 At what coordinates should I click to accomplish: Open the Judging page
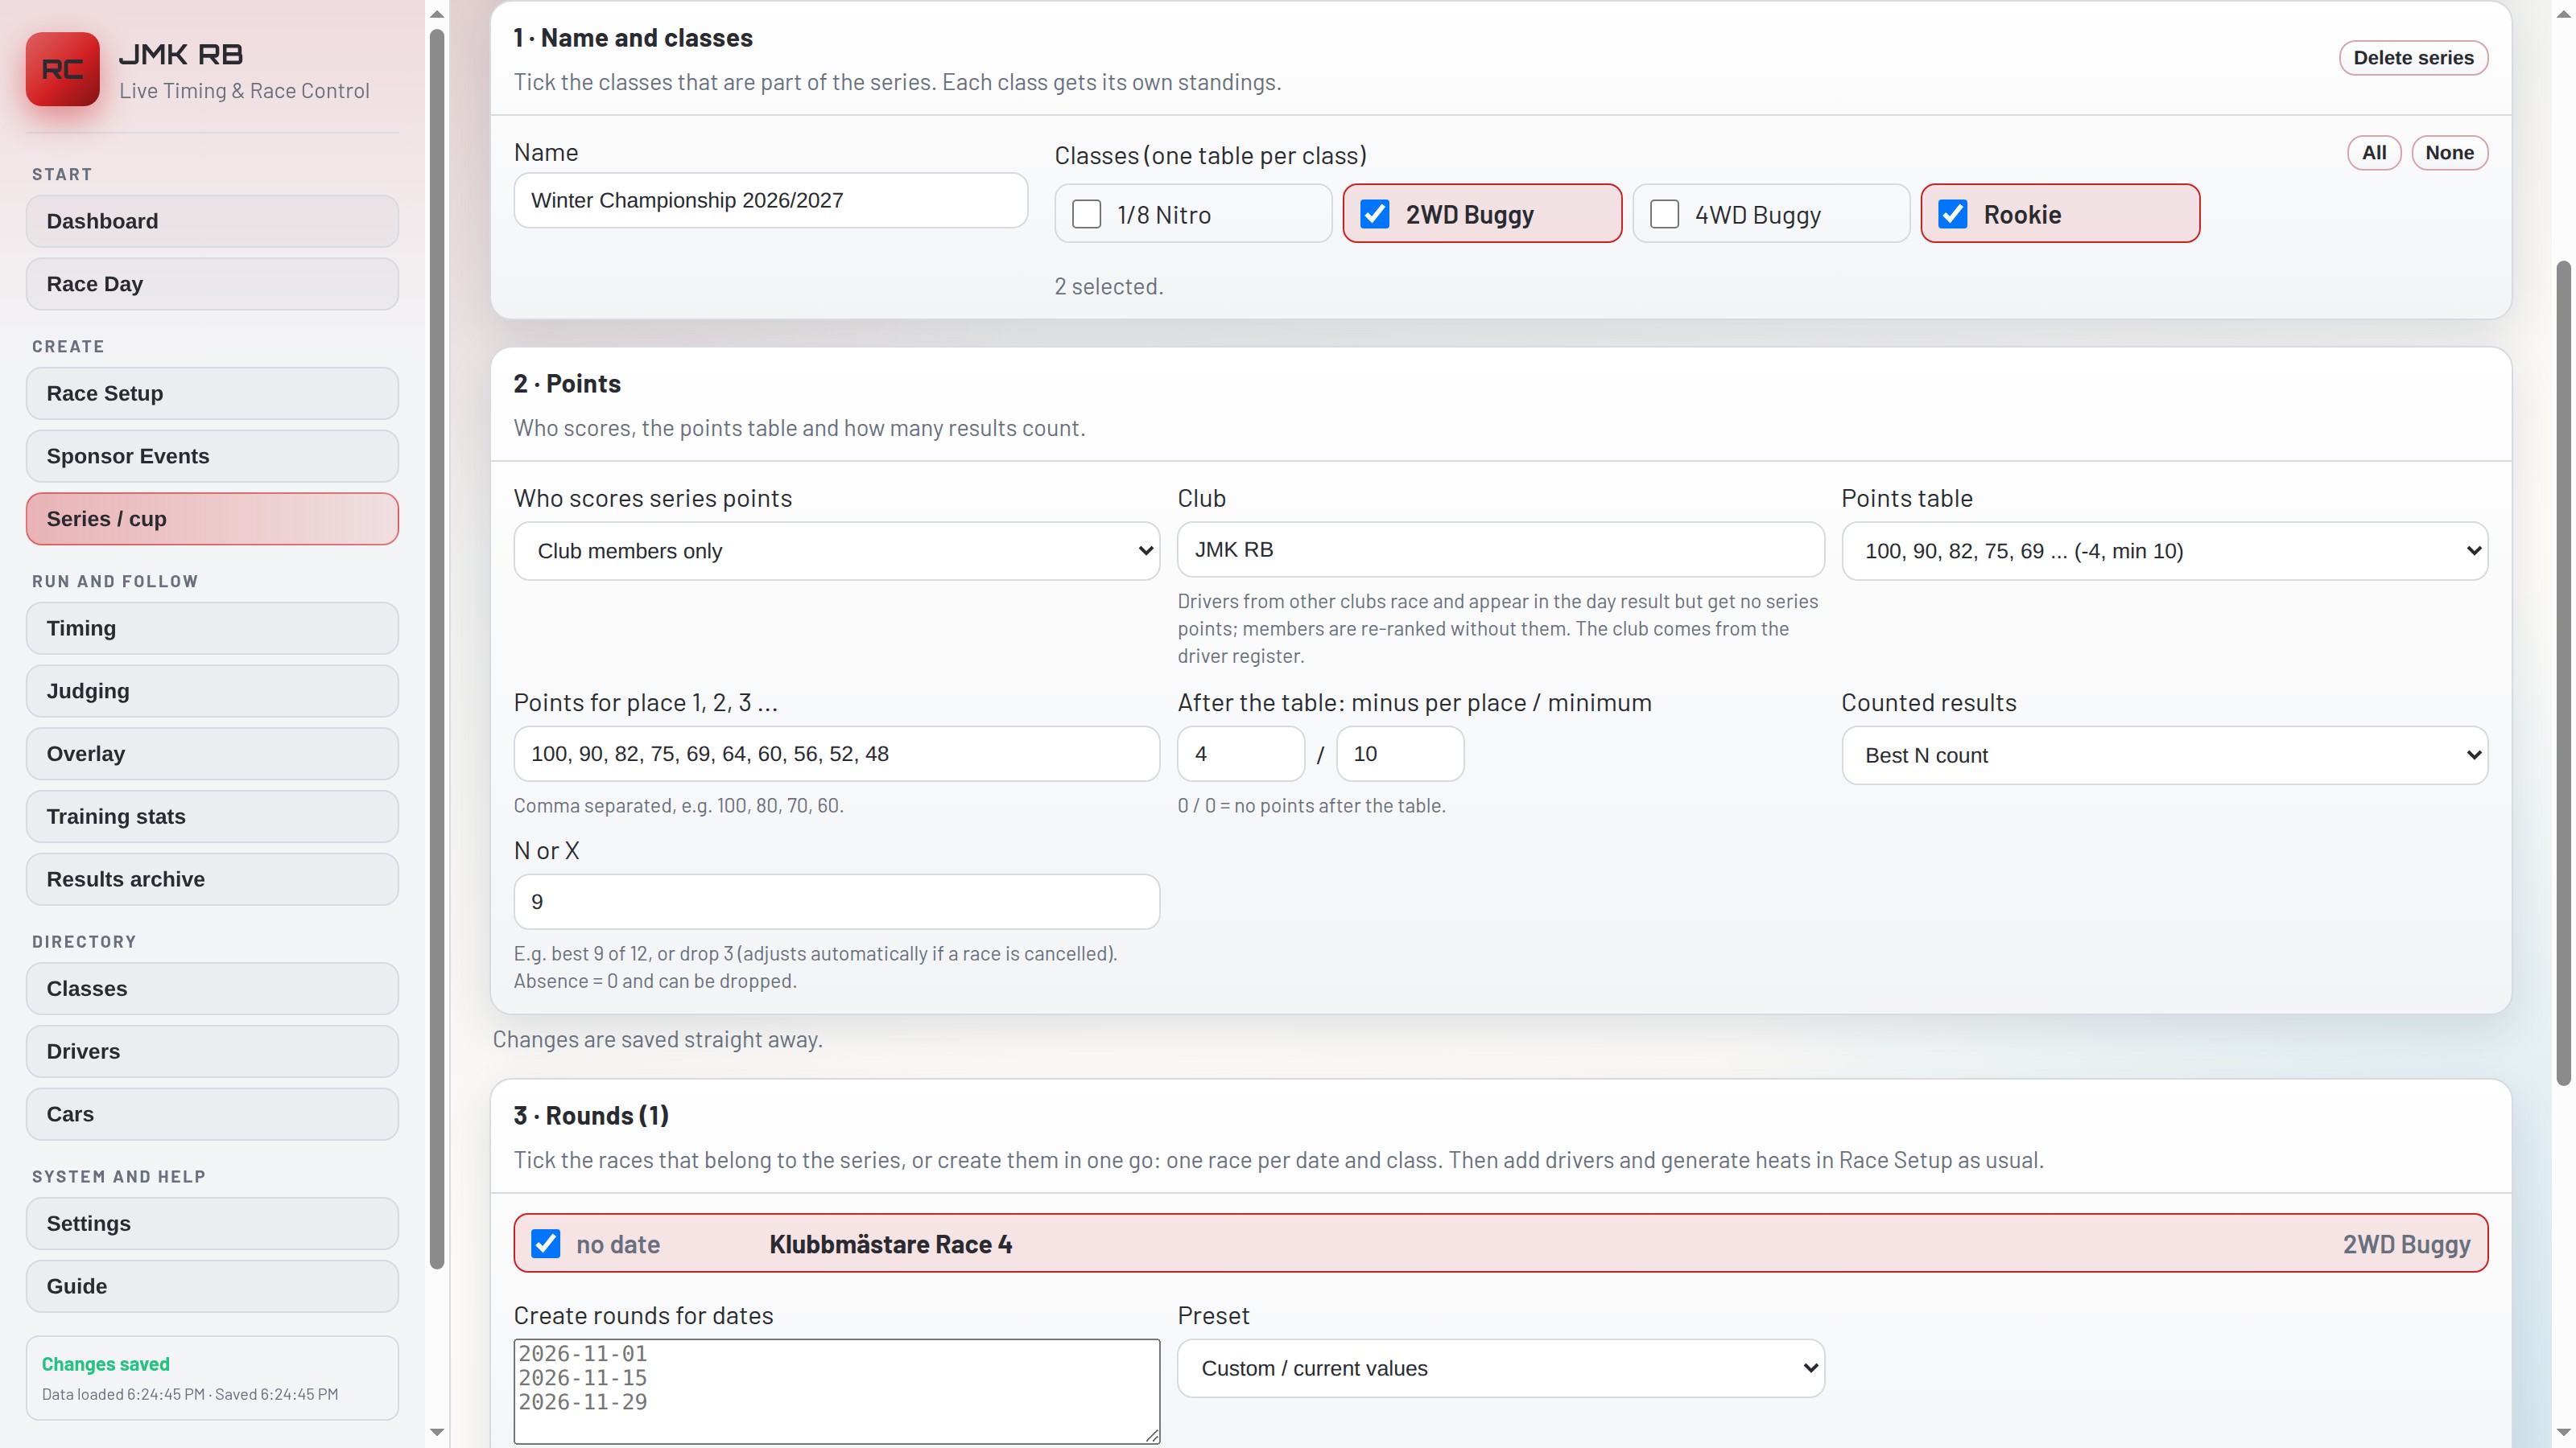212,692
